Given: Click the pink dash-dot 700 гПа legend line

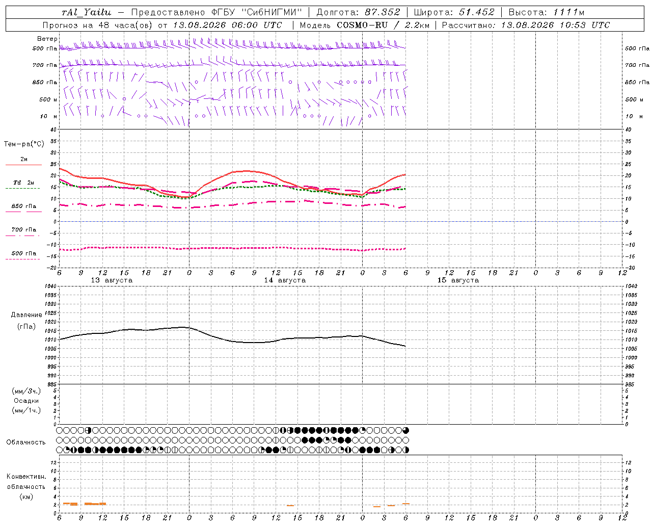Looking at the screenshot, I should pos(23,236).
